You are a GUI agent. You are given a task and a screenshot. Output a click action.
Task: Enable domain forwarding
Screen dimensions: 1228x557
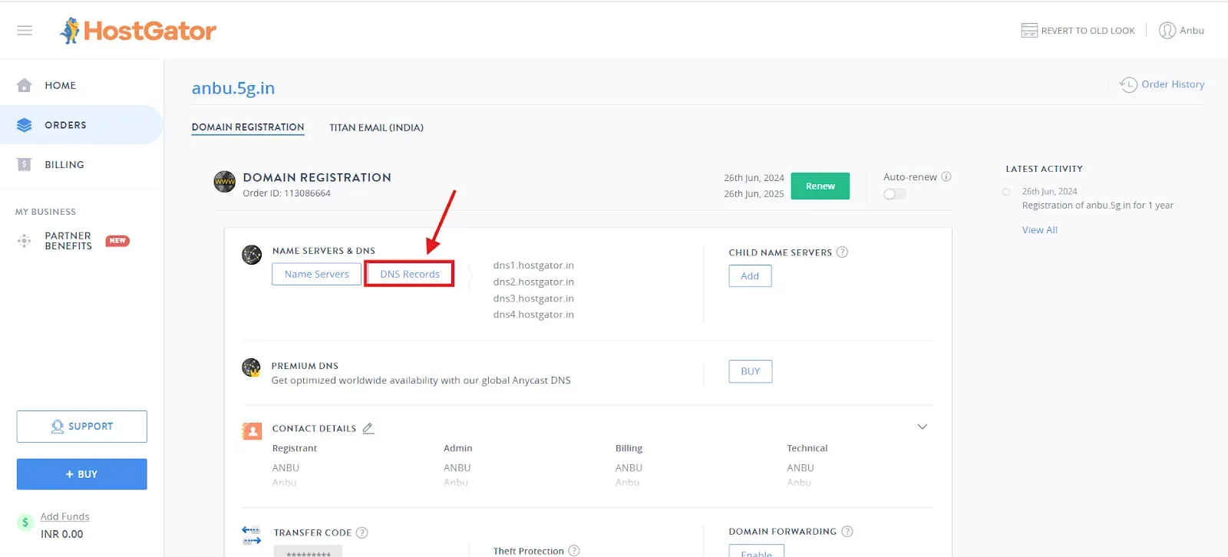tap(757, 551)
